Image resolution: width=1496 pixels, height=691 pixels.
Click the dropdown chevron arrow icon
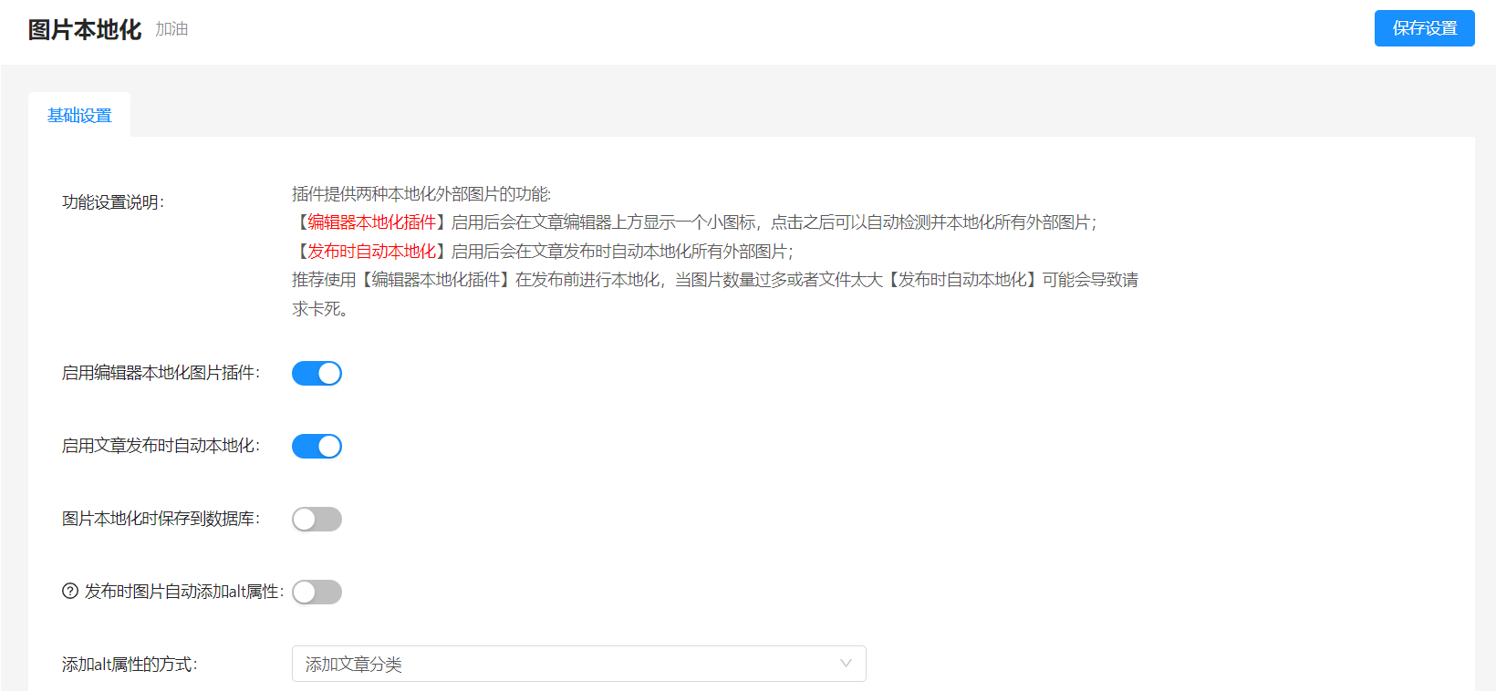pyautogui.click(x=846, y=664)
